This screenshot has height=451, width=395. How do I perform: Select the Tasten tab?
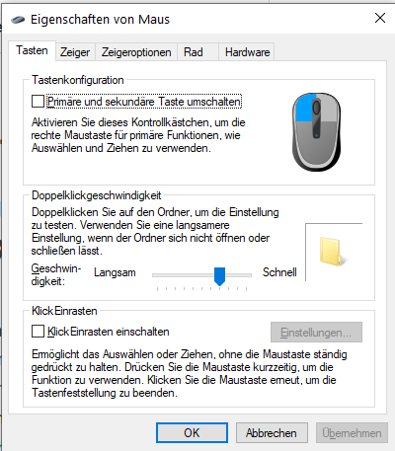click(32, 50)
